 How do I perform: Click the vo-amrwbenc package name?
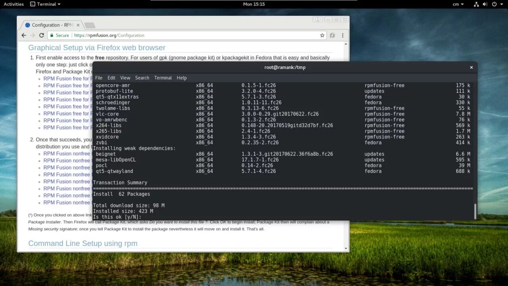[x=112, y=120]
